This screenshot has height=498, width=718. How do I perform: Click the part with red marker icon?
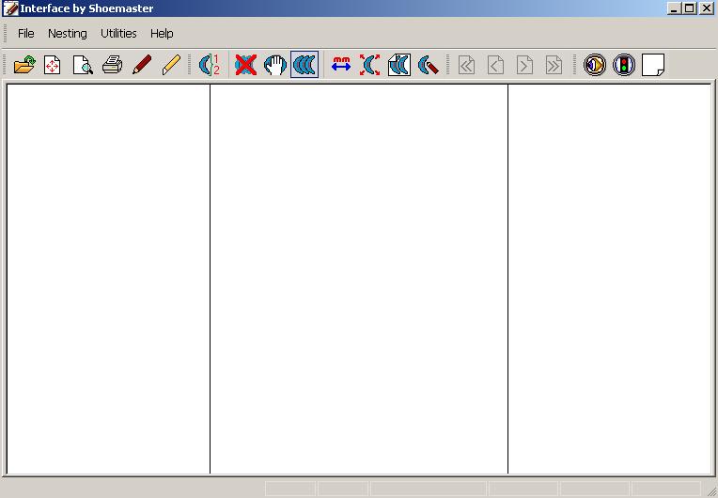tap(429, 65)
